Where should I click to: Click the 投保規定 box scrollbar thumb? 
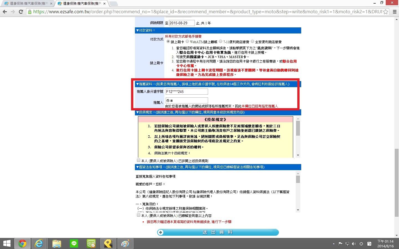pos(298,128)
